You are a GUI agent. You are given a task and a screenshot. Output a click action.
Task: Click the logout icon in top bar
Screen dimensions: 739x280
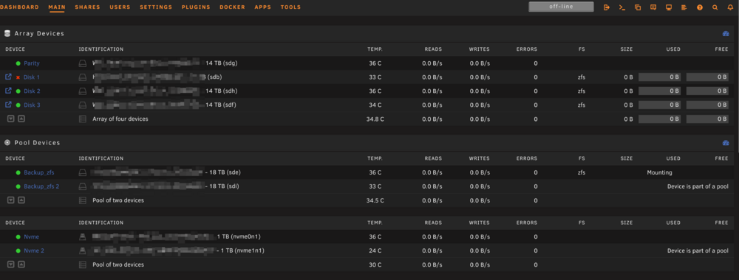pos(607,7)
